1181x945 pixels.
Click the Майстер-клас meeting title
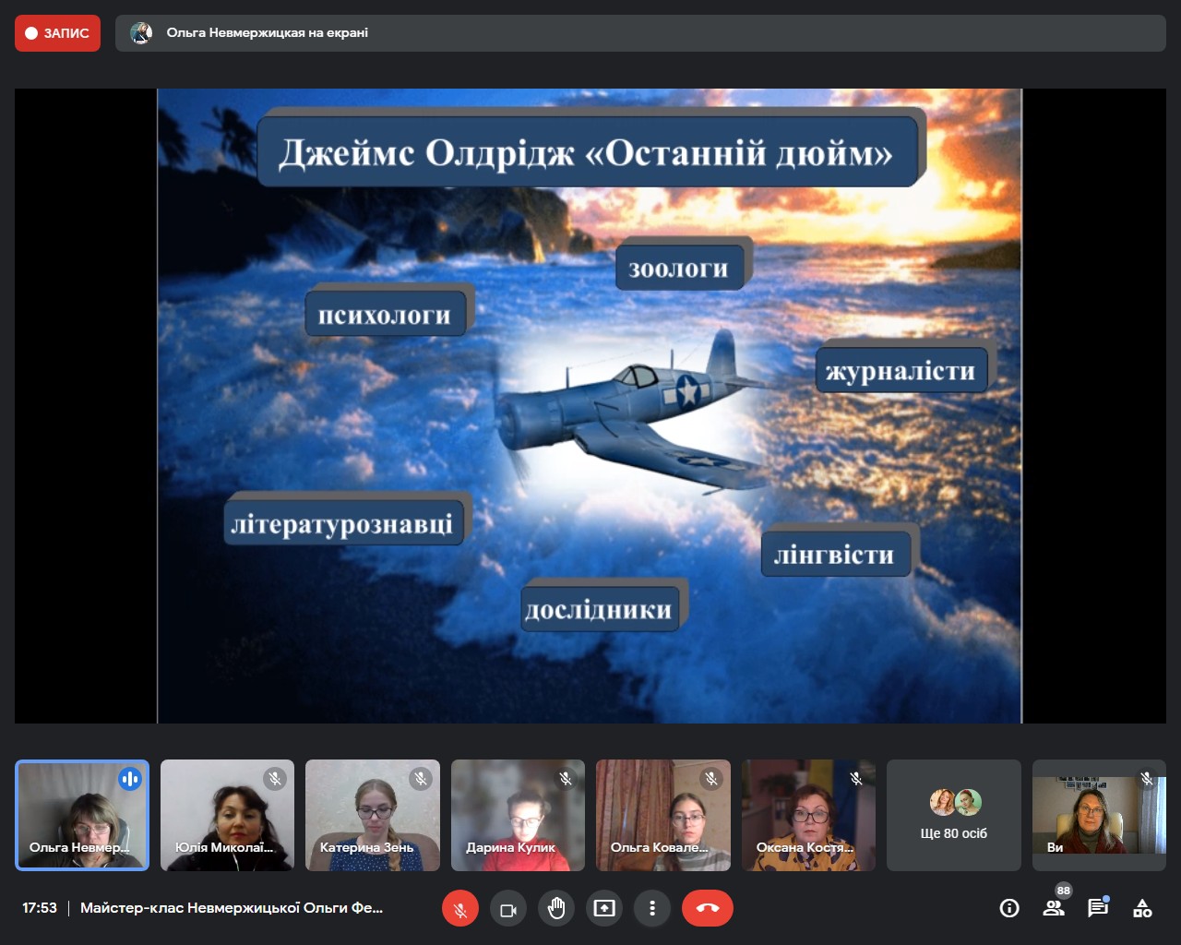[x=232, y=908]
